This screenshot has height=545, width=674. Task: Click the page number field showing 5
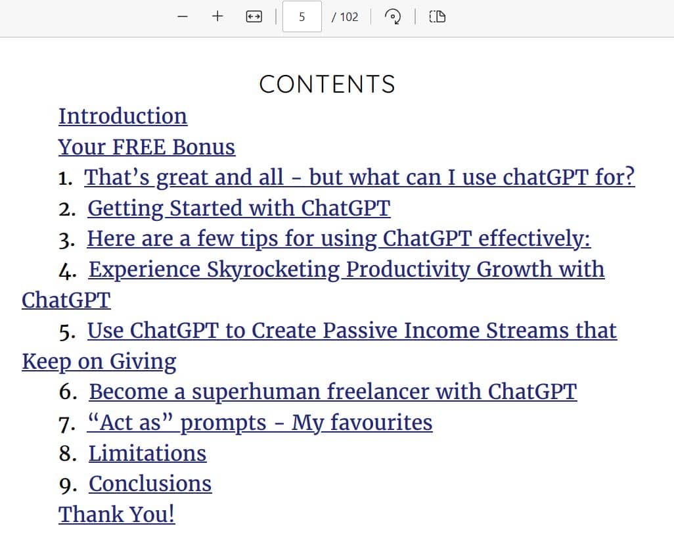pos(302,17)
